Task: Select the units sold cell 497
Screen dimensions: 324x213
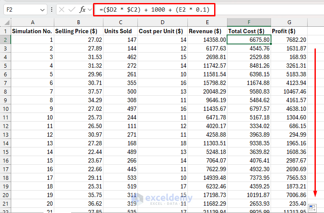Action: coord(121,109)
